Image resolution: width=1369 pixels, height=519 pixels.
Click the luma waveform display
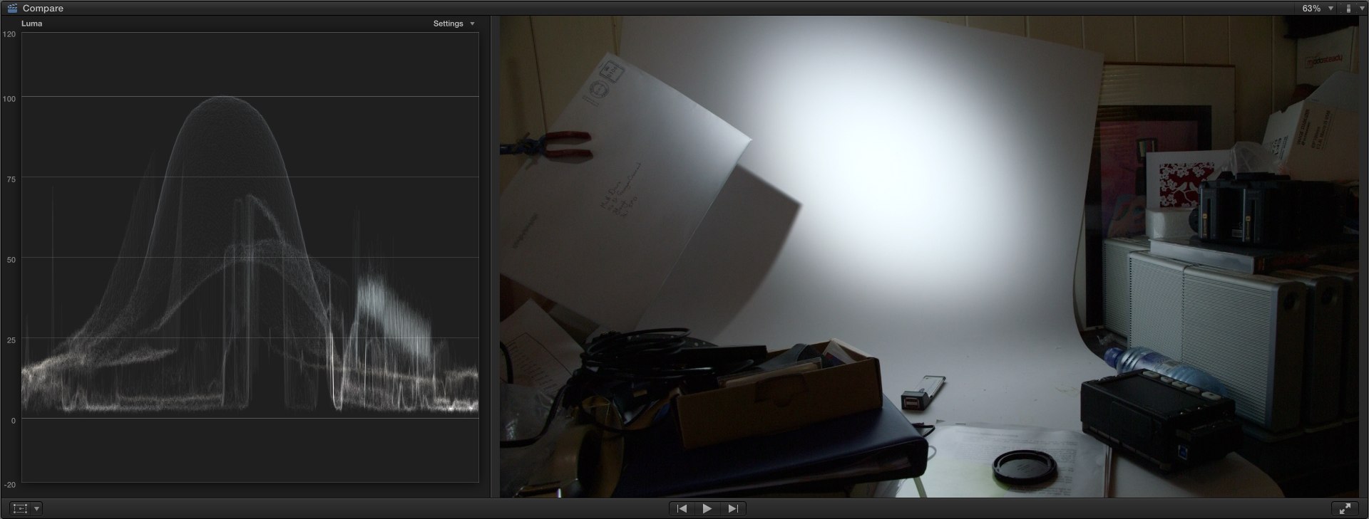(250, 257)
